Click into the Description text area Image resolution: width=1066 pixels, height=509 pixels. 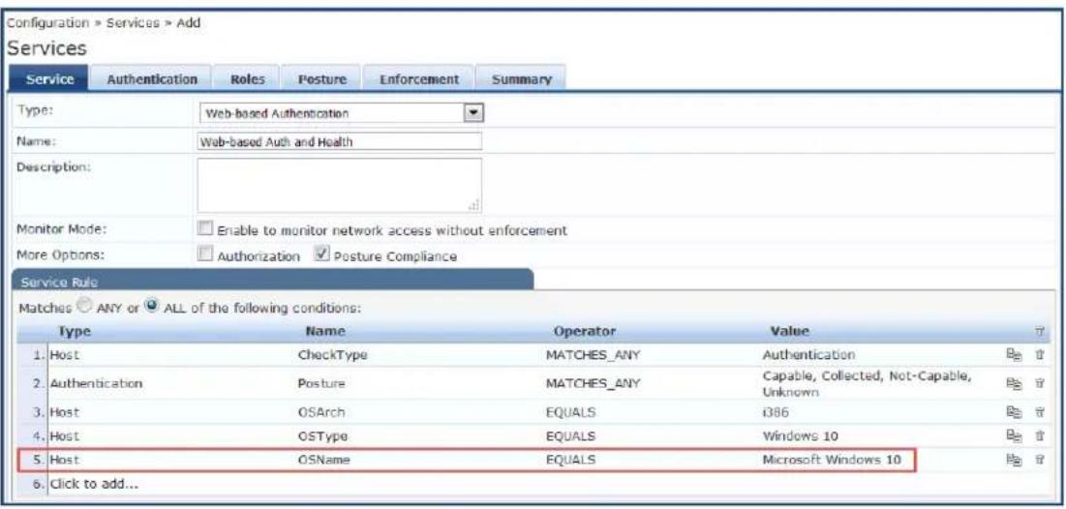click(x=339, y=185)
